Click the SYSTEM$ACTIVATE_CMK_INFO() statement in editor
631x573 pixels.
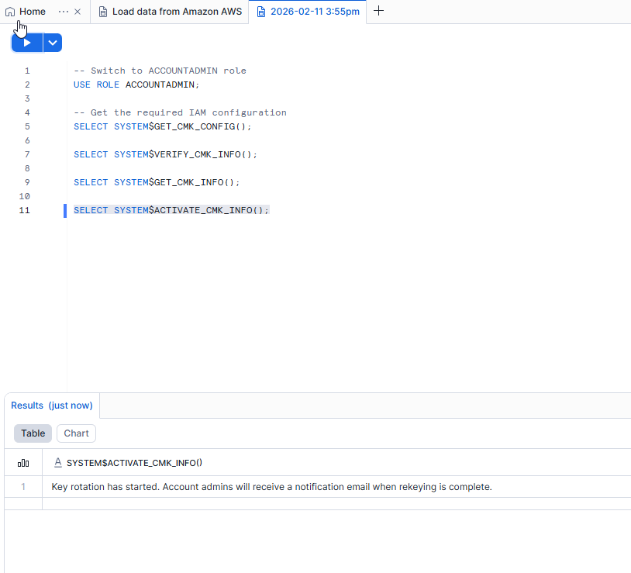pyautogui.click(x=171, y=210)
